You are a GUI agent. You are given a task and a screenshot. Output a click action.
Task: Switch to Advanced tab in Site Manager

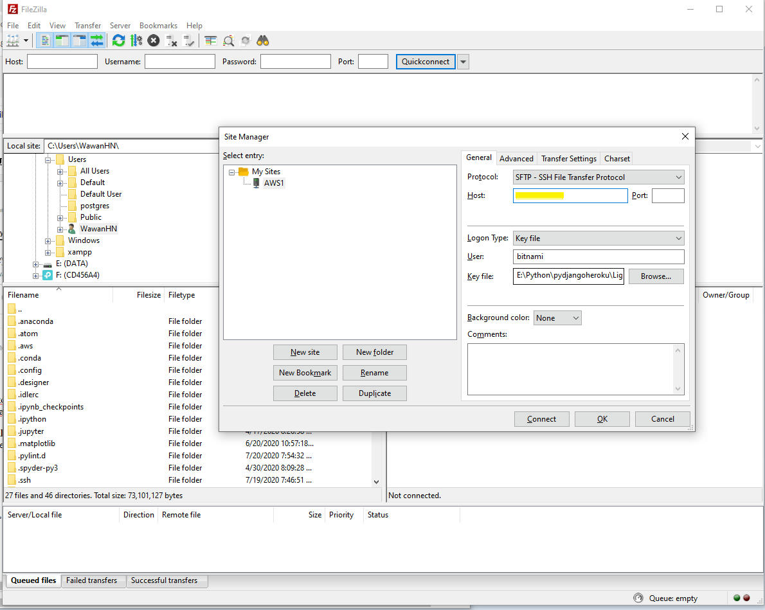click(x=516, y=159)
